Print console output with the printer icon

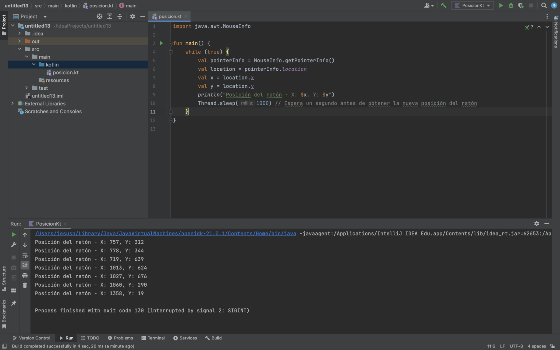click(x=25, y=275)
